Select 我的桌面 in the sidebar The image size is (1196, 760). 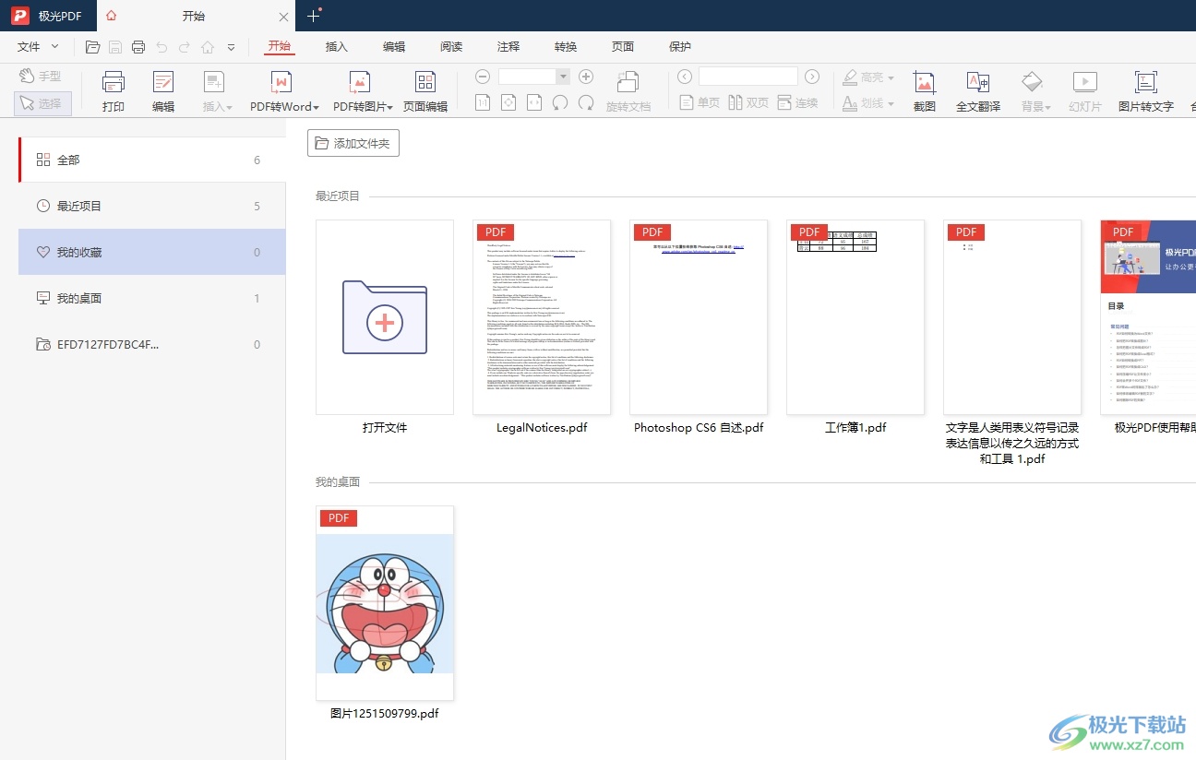tap(152, 298)
